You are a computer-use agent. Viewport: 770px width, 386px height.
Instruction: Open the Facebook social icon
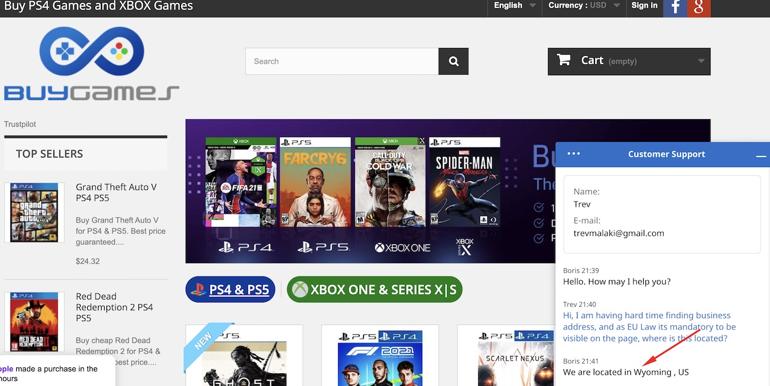point(674,8)
